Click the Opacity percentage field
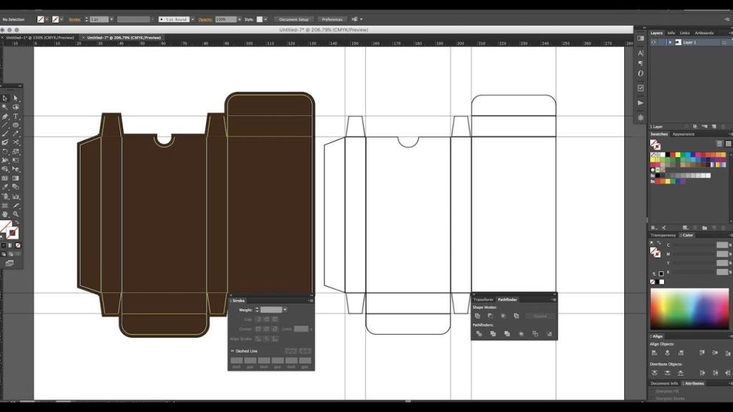The height and width of the screenshot is (412, 733). (x=225, y=19)
